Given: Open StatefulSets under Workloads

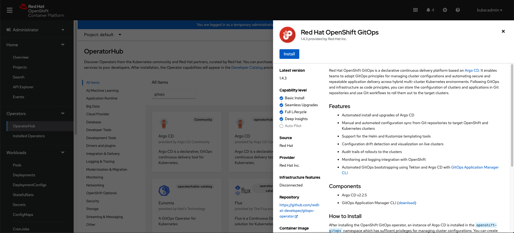Looking at the screenshot, I should (23, 195).
